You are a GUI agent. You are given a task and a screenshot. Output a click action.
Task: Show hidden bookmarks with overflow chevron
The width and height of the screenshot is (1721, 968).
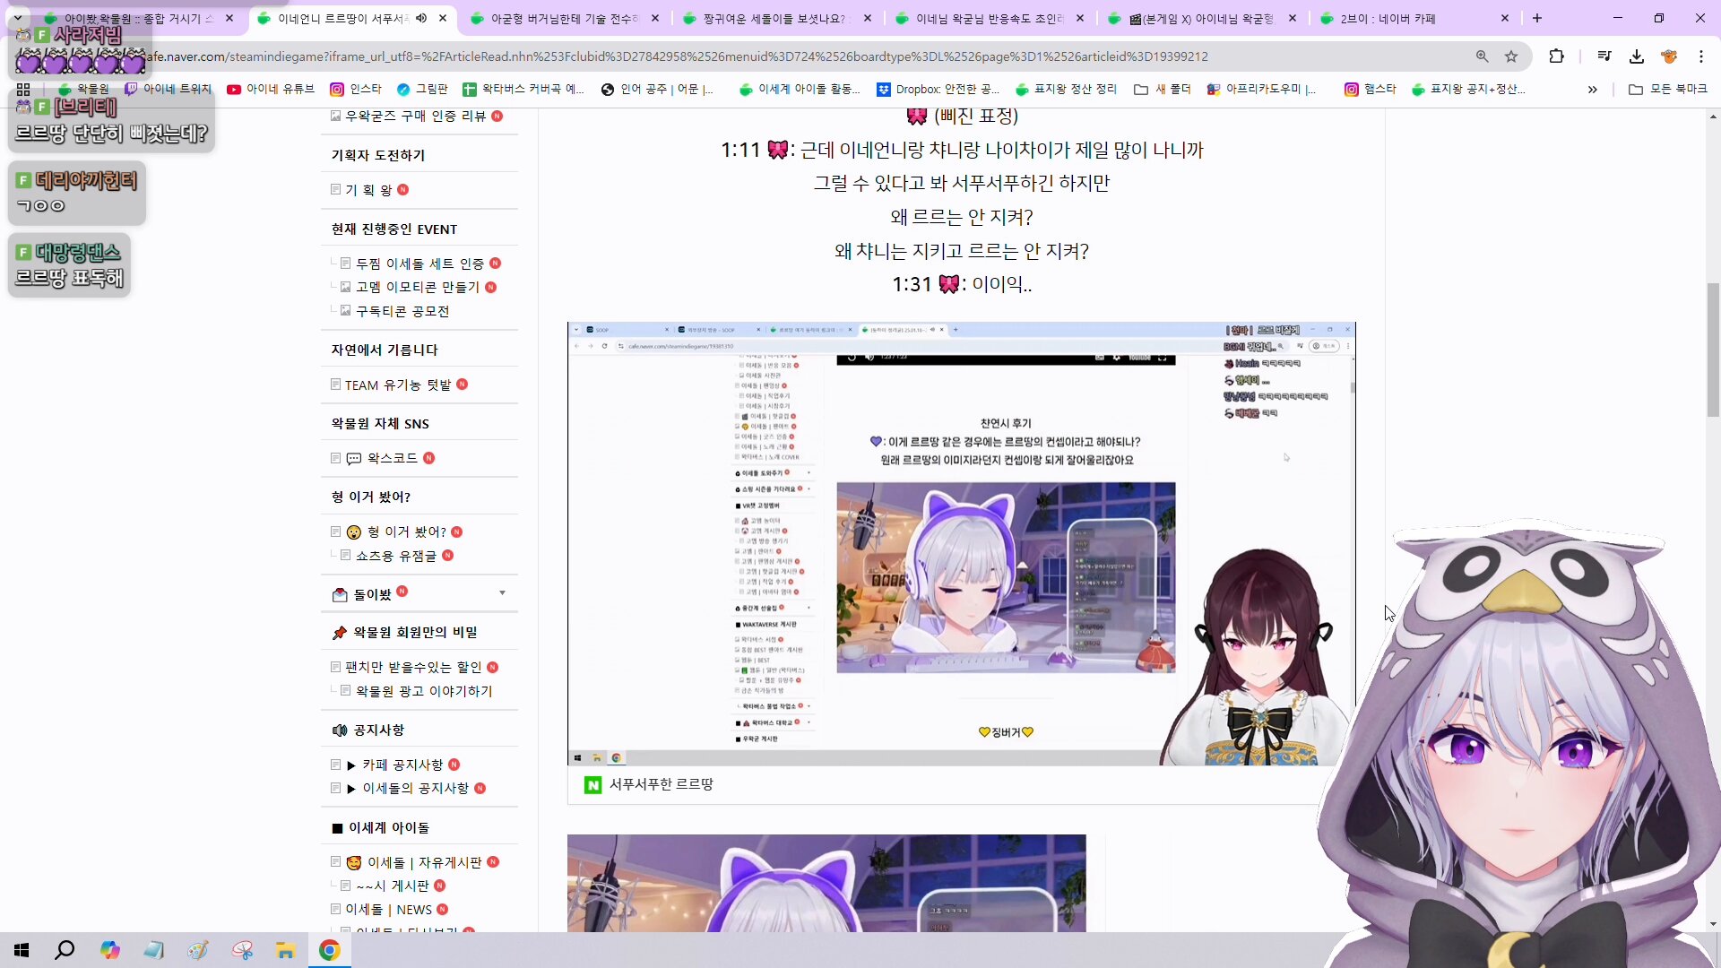(x=1592, y=90)
